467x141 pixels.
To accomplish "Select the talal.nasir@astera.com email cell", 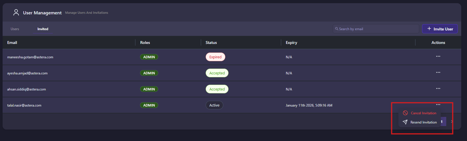I will (x=24, y=105).
